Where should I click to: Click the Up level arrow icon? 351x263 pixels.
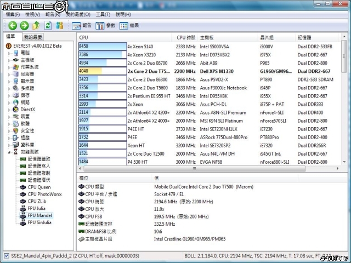(x=36, y=26)
